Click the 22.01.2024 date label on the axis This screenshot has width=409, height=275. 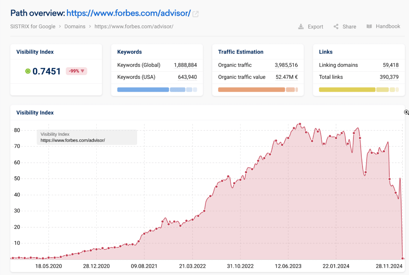point(336,266)
